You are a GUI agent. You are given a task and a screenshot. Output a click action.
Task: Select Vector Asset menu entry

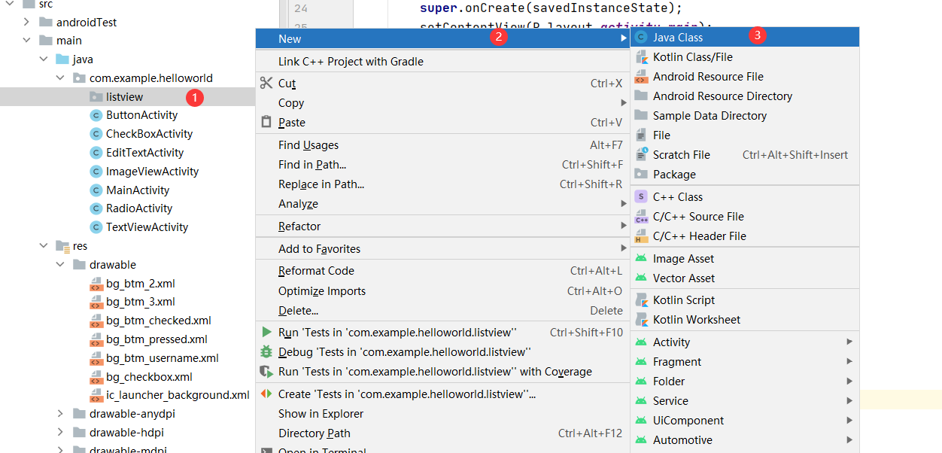tap(683, 278)
